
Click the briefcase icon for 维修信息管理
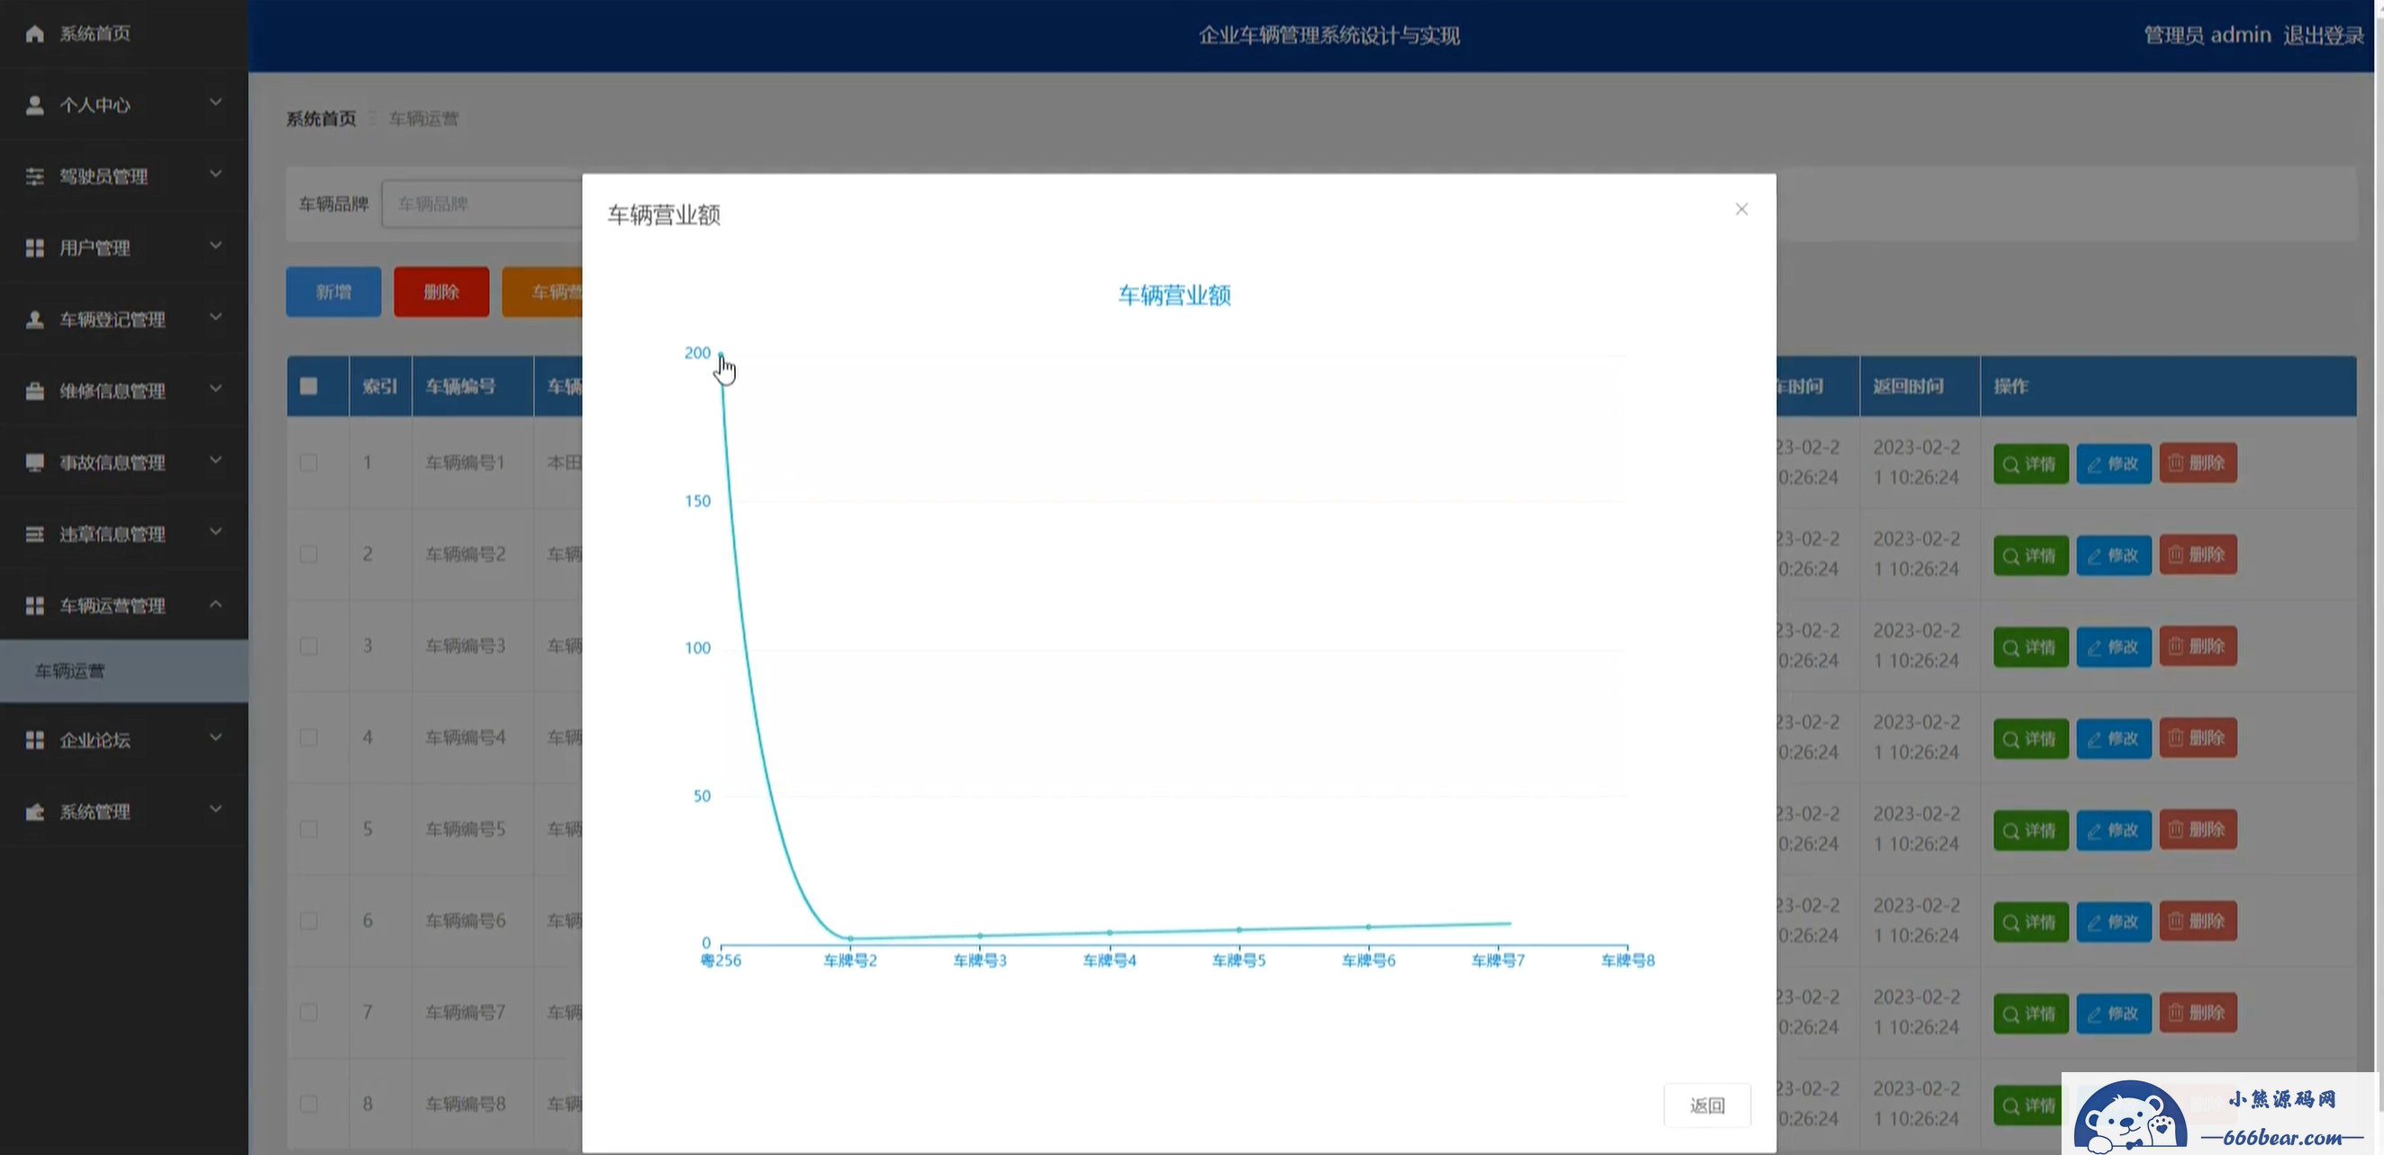pyautogui.click(x=35, y=392)
